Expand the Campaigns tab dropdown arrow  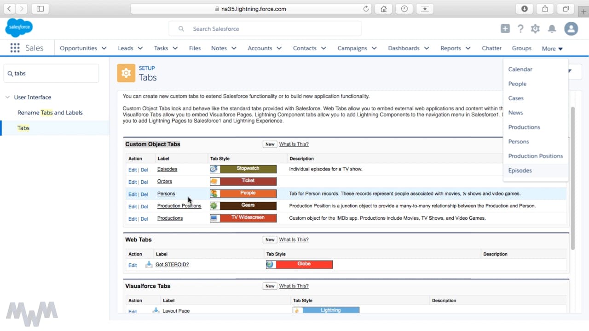click(x=374, y=48)
